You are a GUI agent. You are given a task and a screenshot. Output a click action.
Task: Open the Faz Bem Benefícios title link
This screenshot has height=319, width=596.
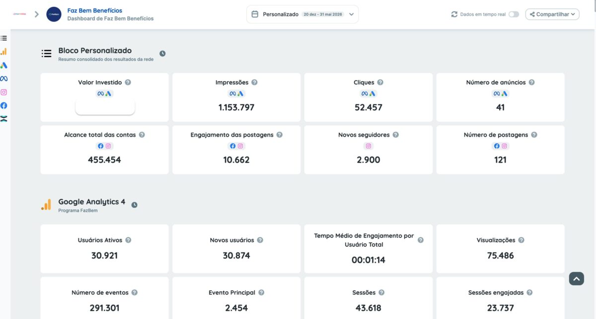94,10
